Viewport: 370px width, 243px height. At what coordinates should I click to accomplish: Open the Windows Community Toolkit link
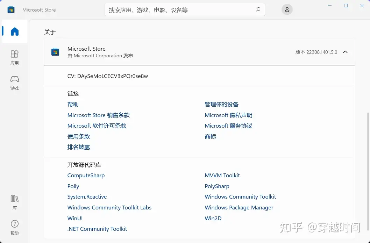(x=240, y=197)
